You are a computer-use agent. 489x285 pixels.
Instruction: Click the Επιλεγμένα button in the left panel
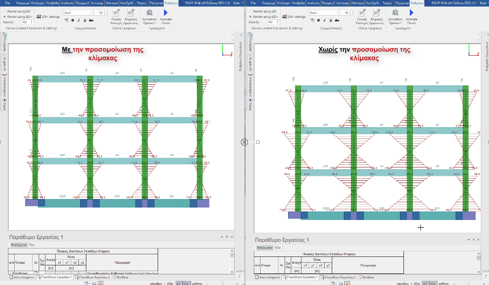[19, 245]
